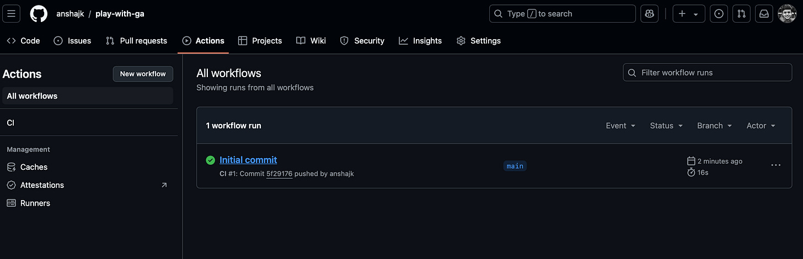Open the Status filter dropdown
Screen dimensions: 803x259
pyautogui.click(x=666, y=126)
